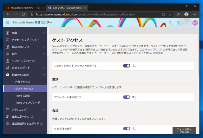Viewport: 203px width, 138px height.
Task: Click the main page vertical scrollbar
Action: tap(199, 52)
